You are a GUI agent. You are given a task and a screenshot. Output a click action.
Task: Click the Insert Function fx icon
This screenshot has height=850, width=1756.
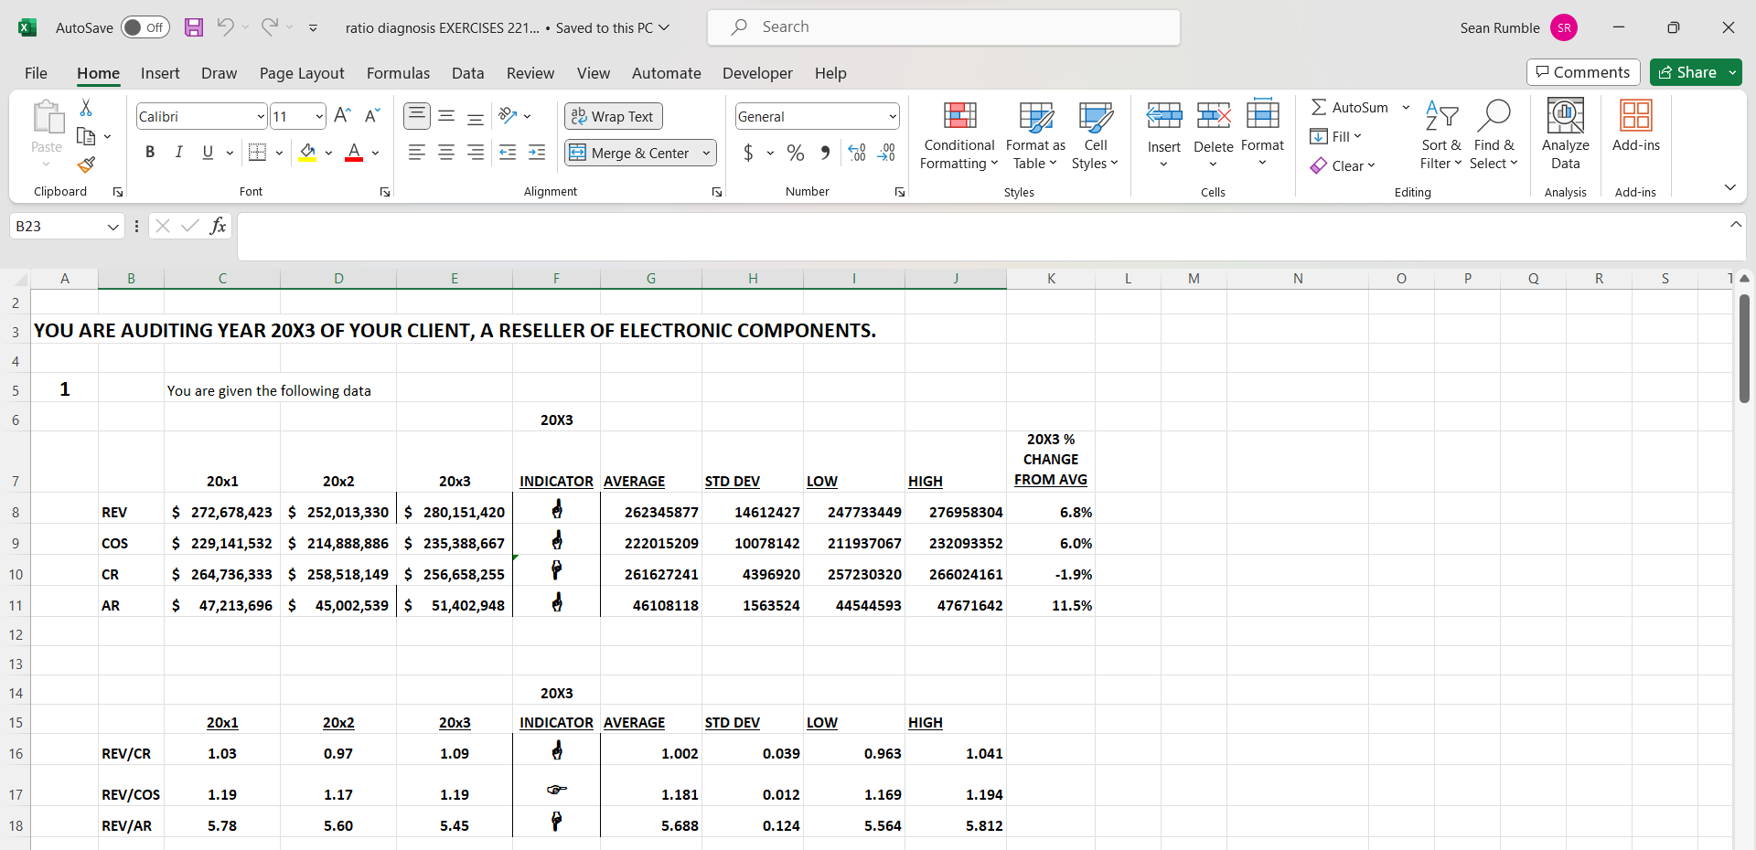click(x=218, y=226)
